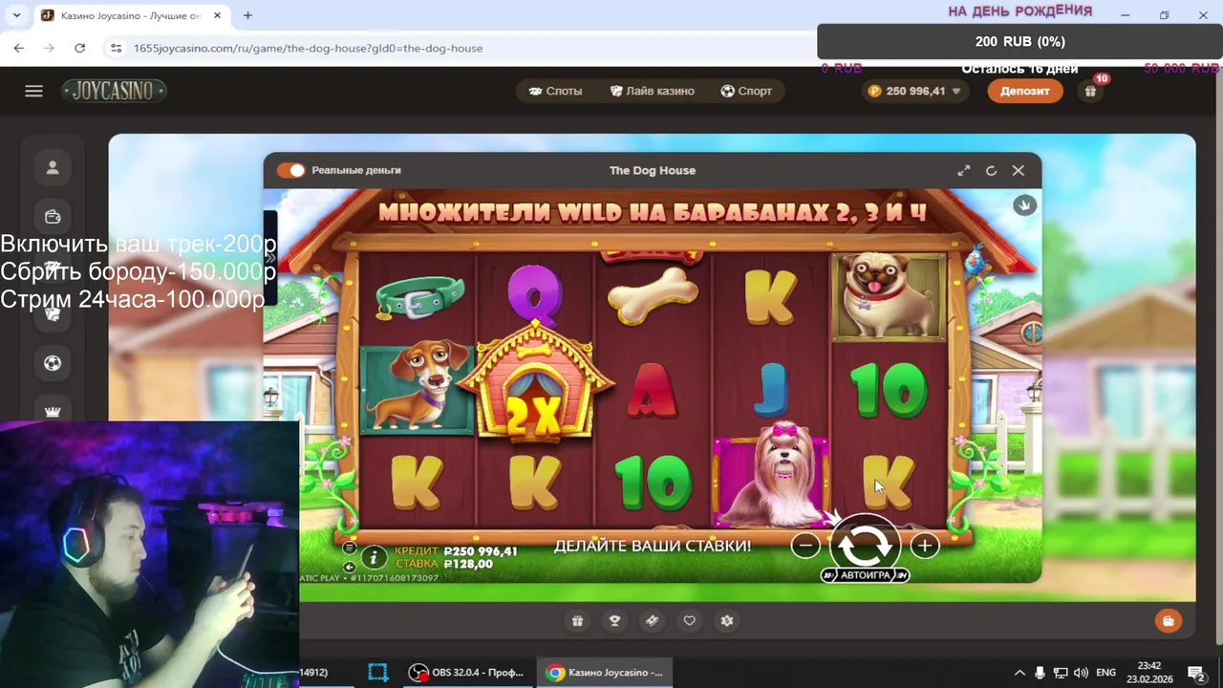This screenshot has height=688, width=1223.
Task: Open the hamburger menu beside Joycasino logo
Action: (x=33, y=91)
